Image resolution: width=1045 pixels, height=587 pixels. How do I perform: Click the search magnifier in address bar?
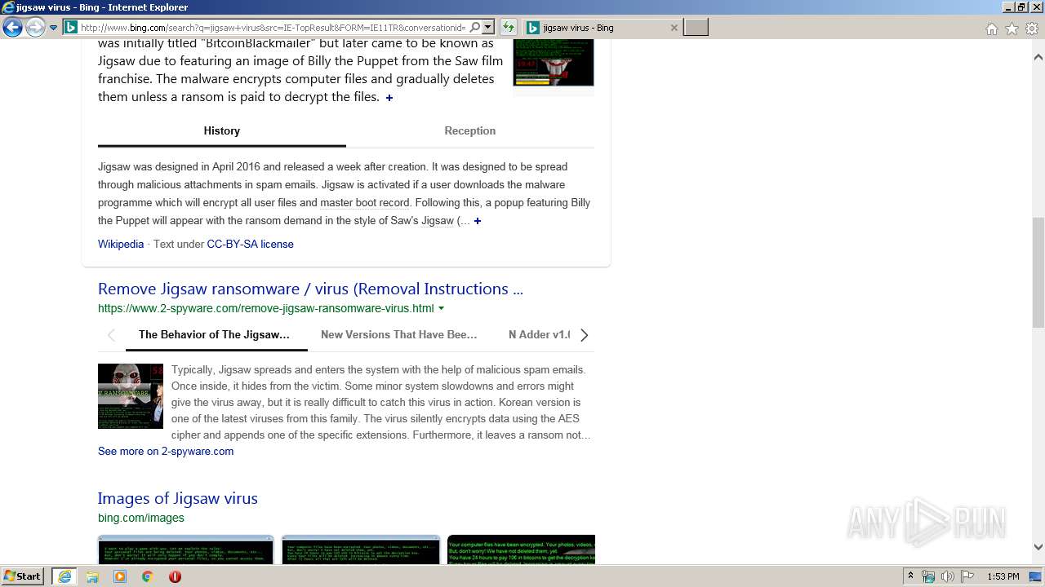(x=475, y=28)
